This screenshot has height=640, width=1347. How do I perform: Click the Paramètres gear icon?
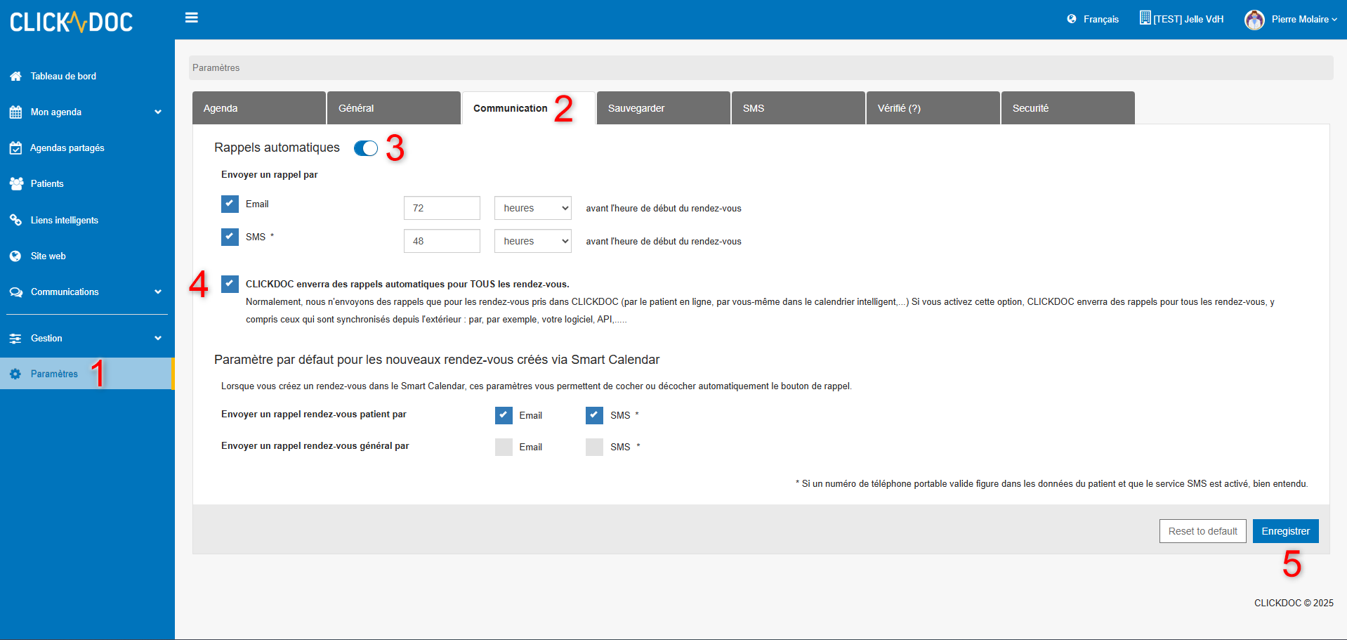[x=15, y=374]
